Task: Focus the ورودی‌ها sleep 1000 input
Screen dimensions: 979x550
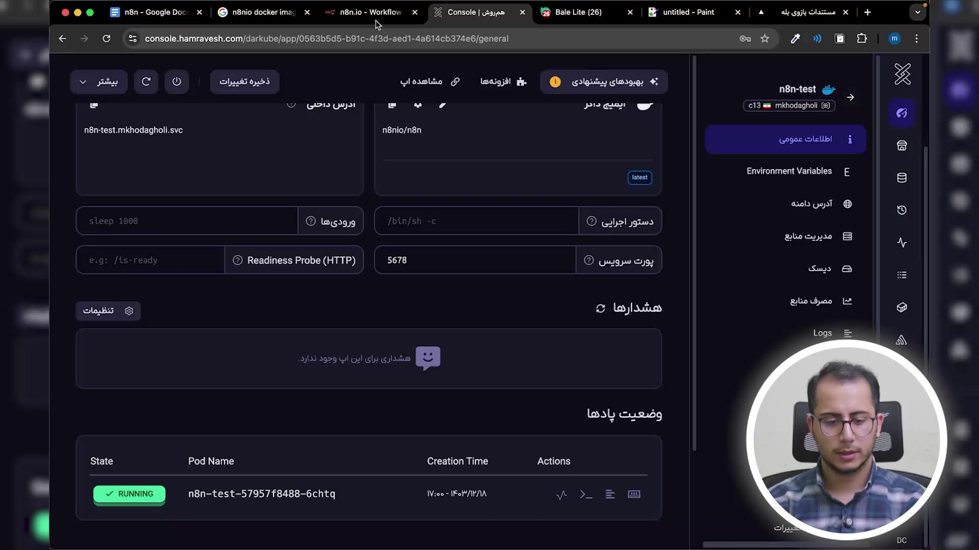Action: point(187,221)
